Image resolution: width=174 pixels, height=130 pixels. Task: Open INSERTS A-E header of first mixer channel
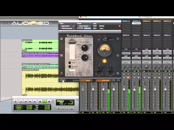126,21
